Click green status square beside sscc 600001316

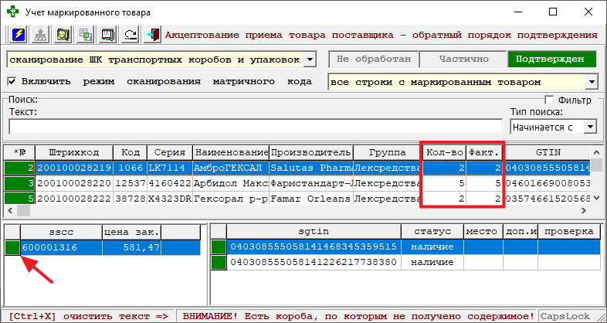12,247
